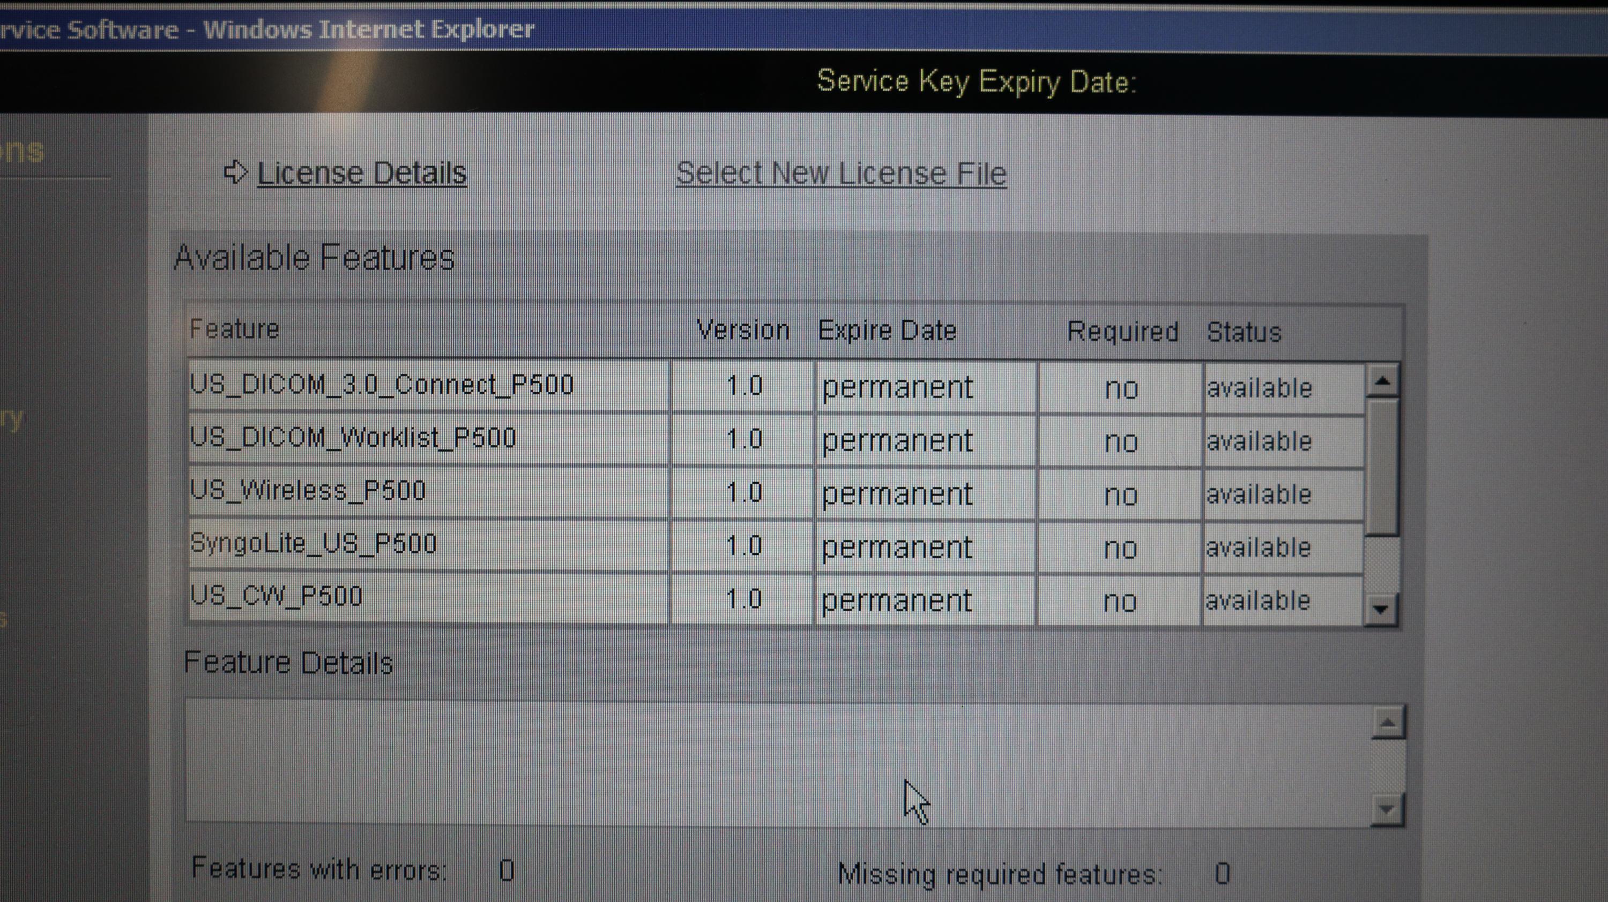The image size is (1608, 902).
Task: Click the Available Features heading
Action: click(x=314, y=257)
